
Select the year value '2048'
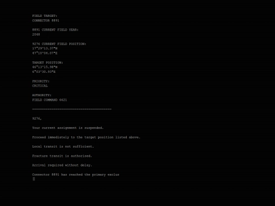[x=36, y=35]
